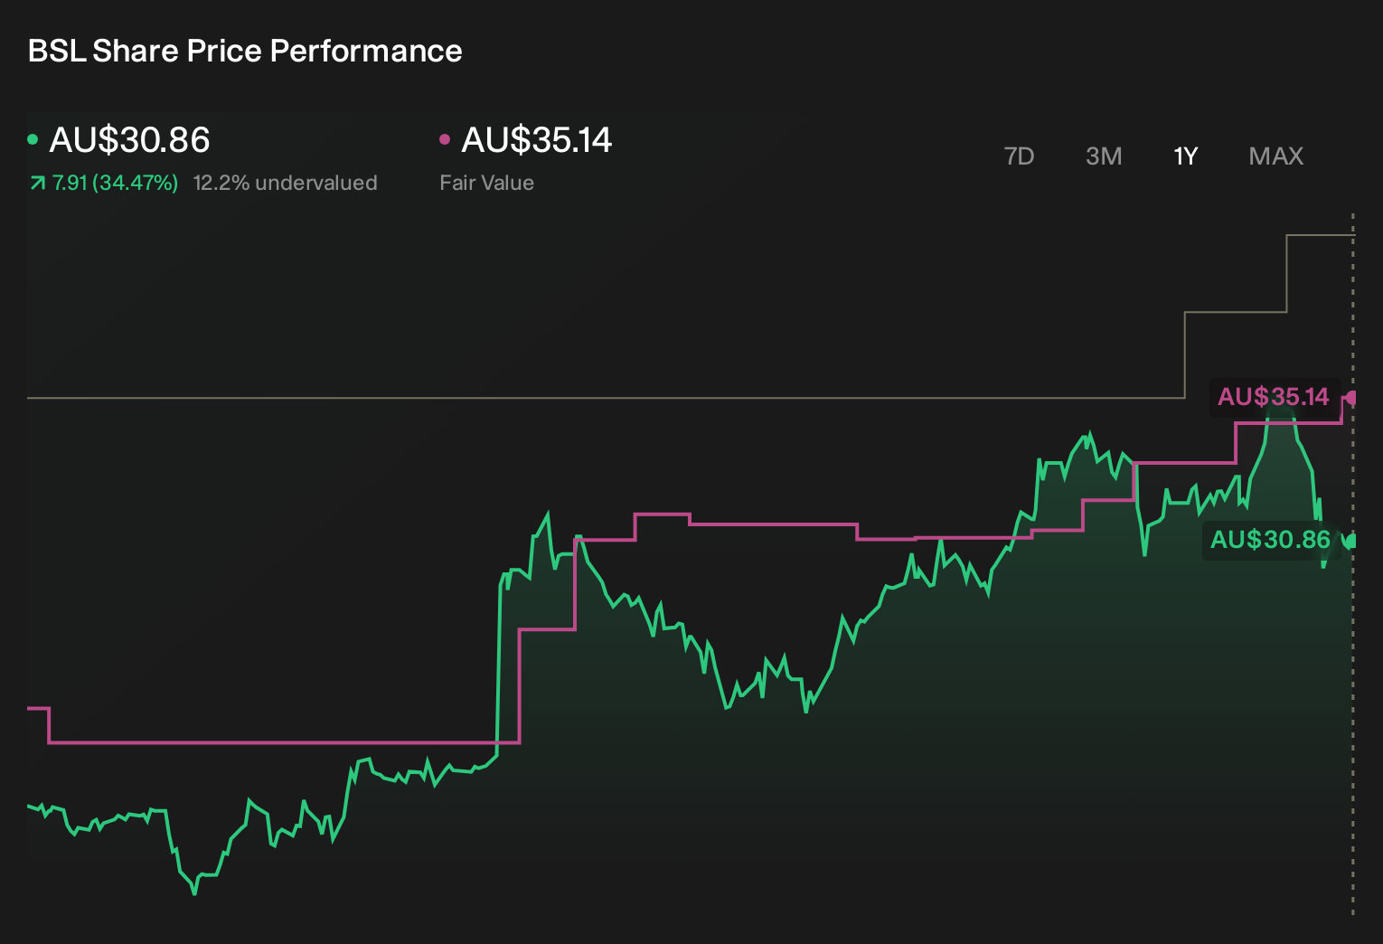
Task: Click the AU$35.14 chart label
Action: (1274, 397)
